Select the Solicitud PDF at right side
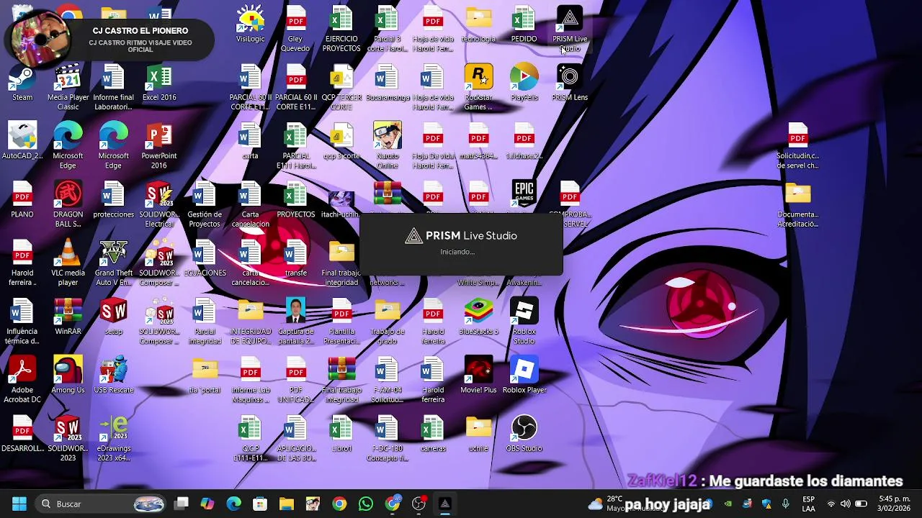 (x=798, y=145)
